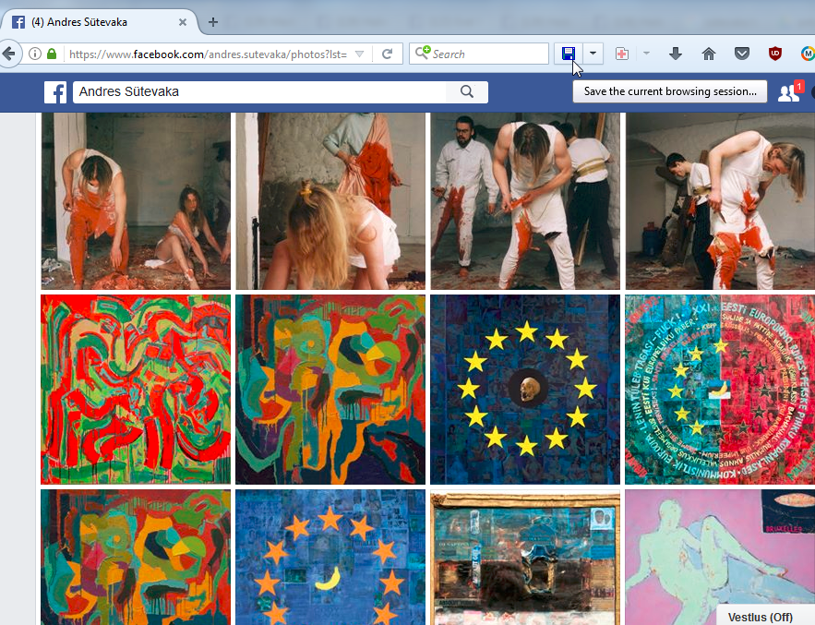Select the Andres Sütevaka Facebook tab
Viewport: 815px width, 625px height.
tap(99, 22)
